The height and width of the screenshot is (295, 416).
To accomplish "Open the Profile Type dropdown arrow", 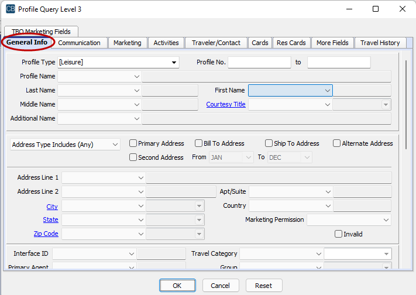I will click(174, 63).
